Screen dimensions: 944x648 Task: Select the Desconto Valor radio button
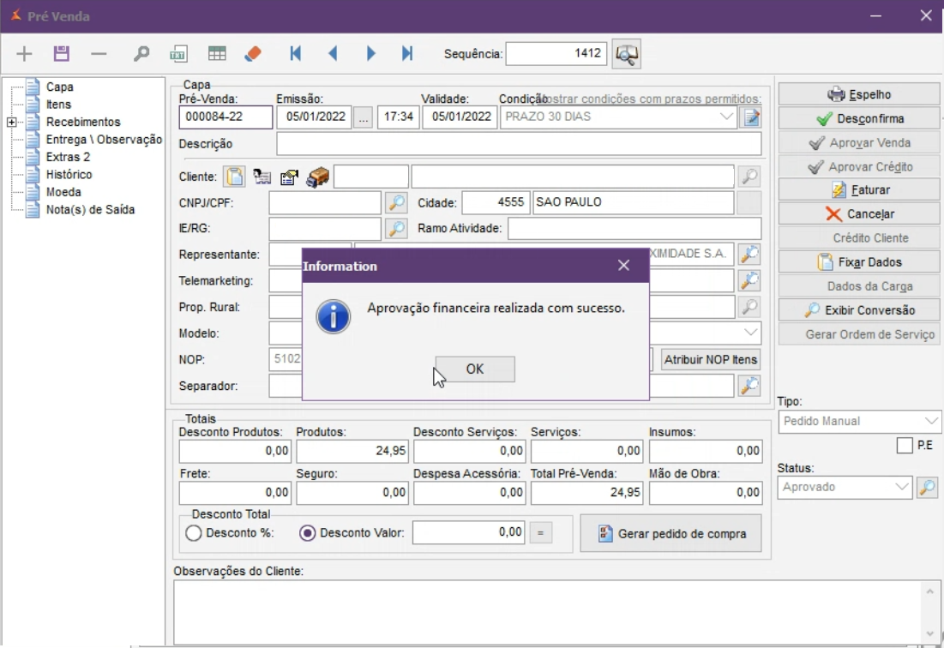(x=308, y=533)
